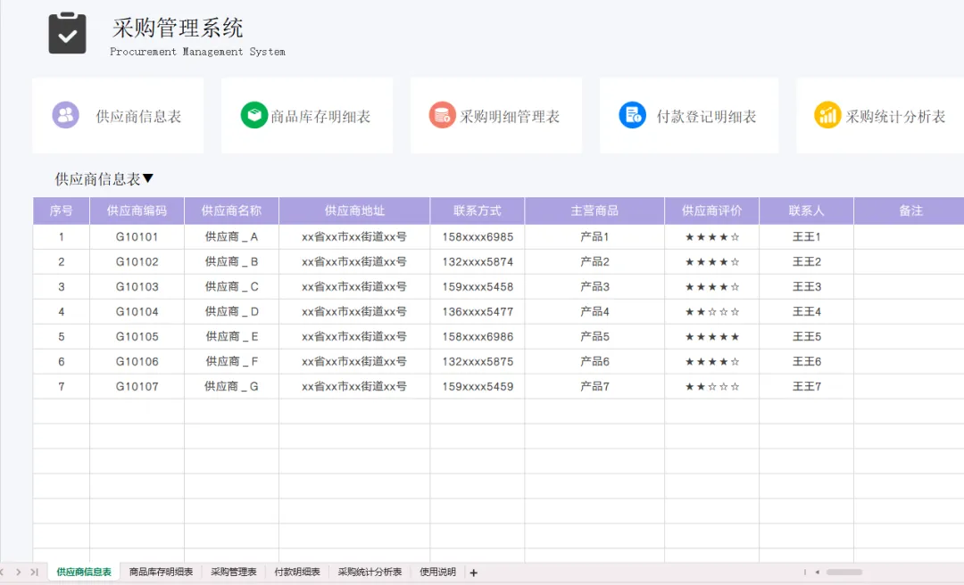
Task: Switch to 采购管理表 sheet tab
Action: pyautogui.click(x=234, y=573)
